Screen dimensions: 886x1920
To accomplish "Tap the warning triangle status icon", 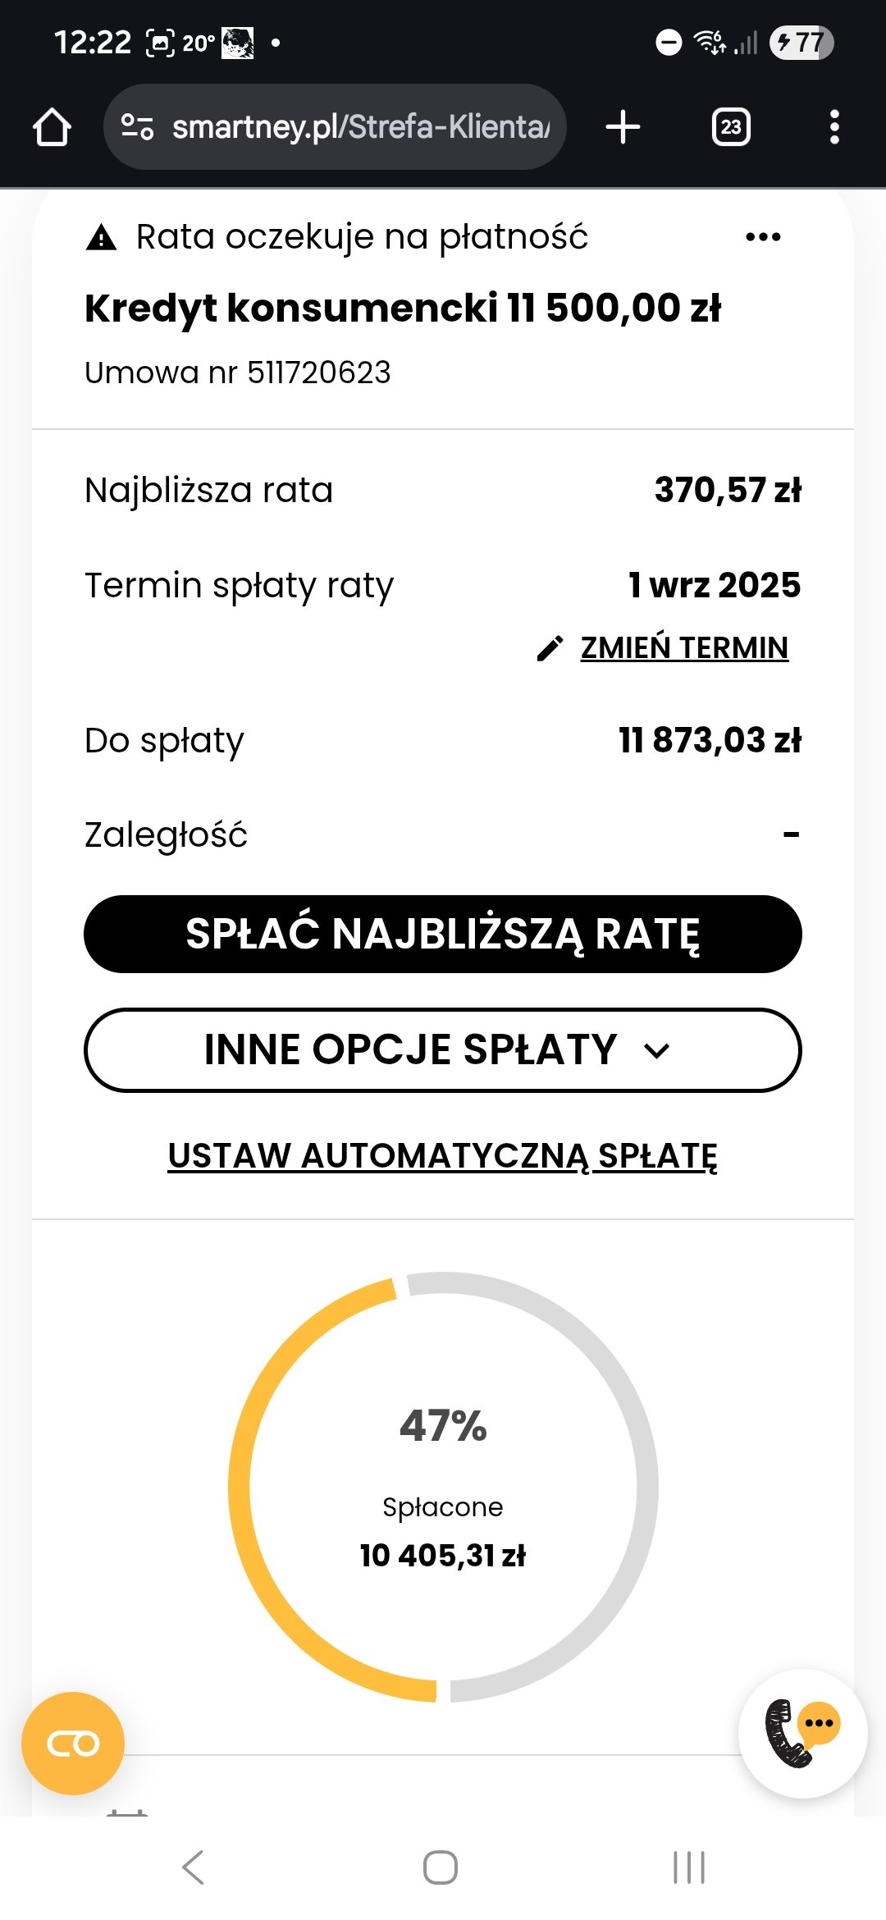I will pos(101,237).
